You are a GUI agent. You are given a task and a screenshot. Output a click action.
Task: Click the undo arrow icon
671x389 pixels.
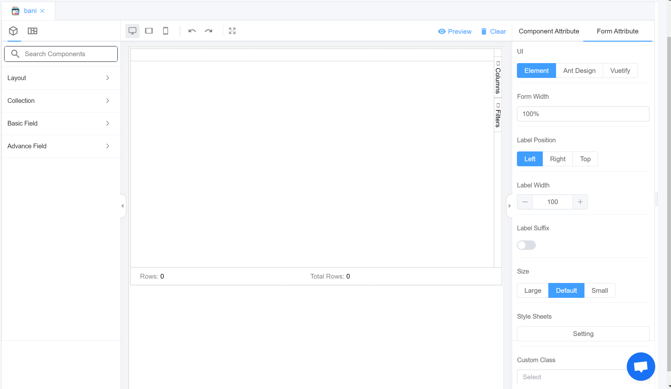[x=192, y=31]
